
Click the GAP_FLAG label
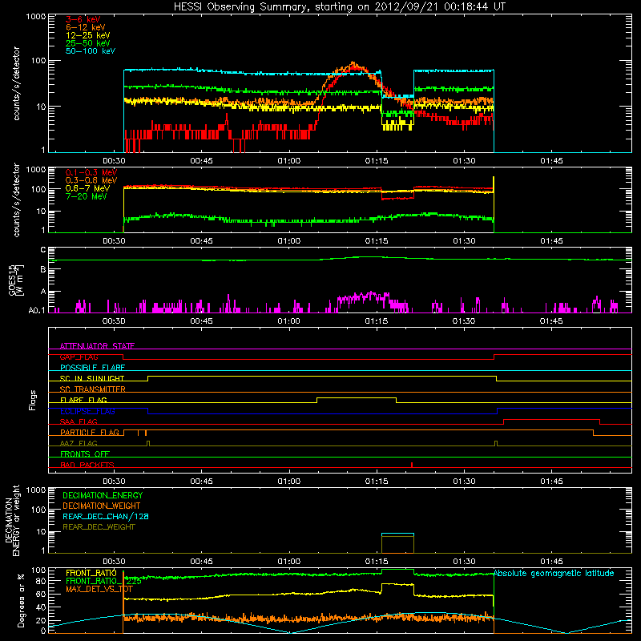[x=79, y=357]
